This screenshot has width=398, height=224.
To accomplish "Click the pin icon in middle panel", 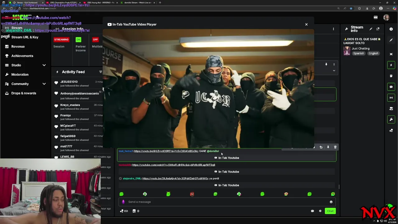I will (x=326, y=64).
